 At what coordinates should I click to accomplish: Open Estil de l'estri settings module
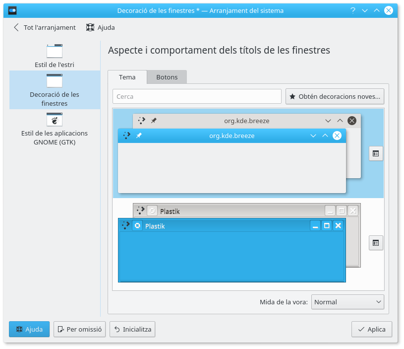point(55,56)
